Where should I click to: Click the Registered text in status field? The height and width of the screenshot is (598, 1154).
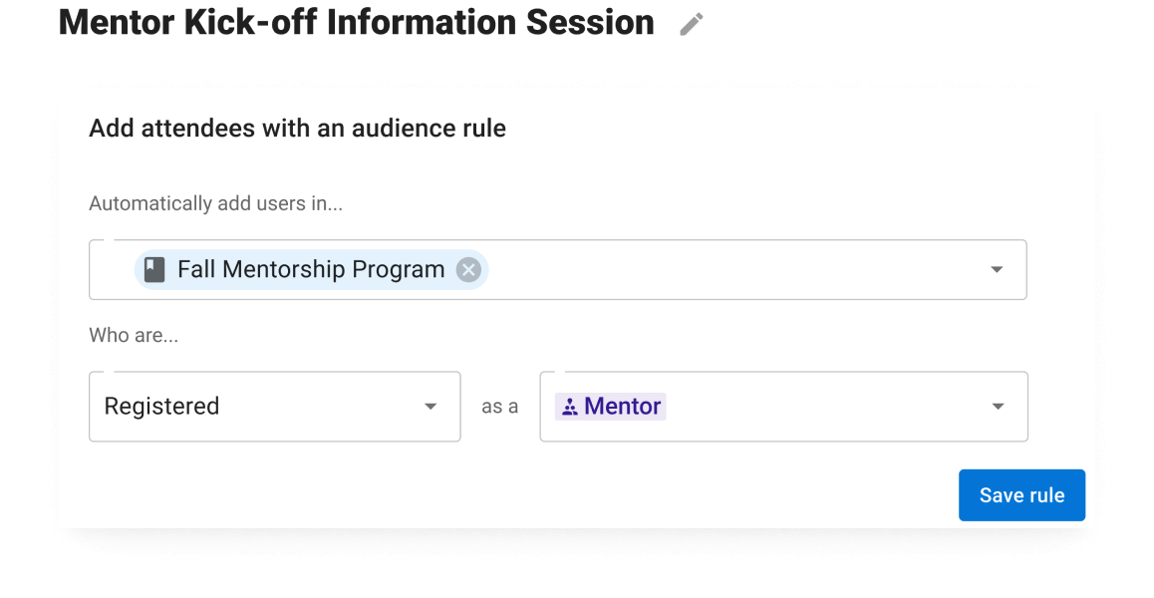[x=161, y=407]
